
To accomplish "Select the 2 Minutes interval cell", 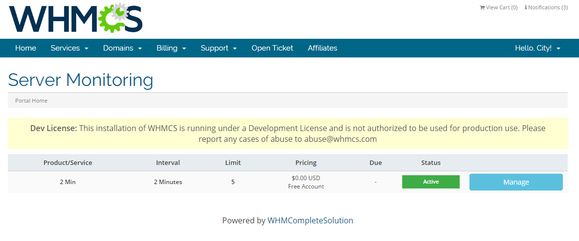I will tap(168, 182).
